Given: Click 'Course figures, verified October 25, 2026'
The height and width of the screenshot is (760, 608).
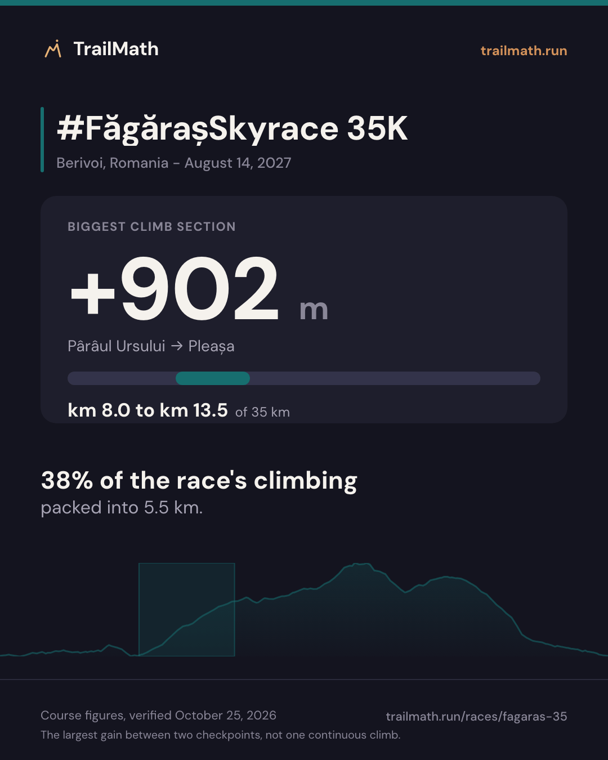Looking at the screenshot, I should coord(158,716).
